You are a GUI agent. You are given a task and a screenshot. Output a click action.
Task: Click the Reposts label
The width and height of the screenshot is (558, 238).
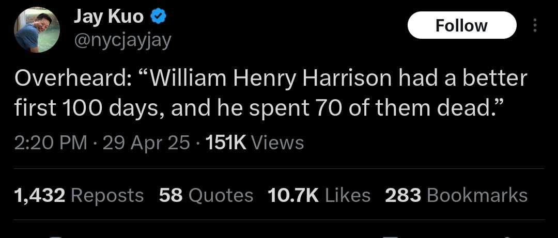pyautogui.click(x=106, y=195)
